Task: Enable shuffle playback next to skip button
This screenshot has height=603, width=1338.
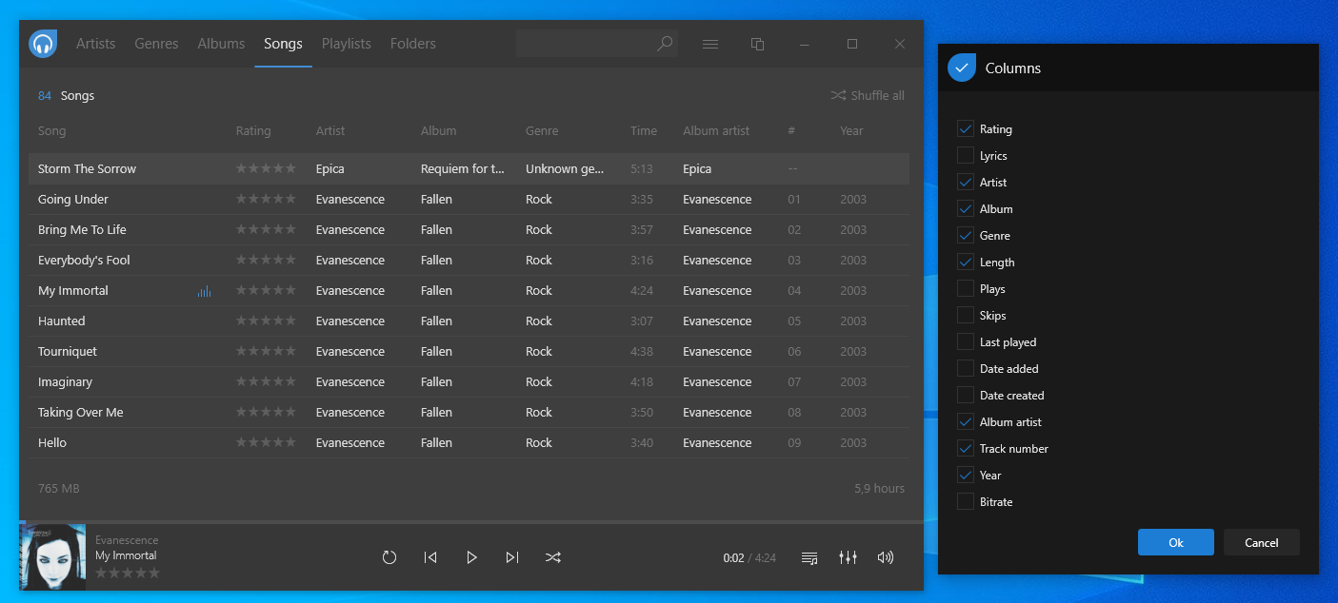Action: pyautogui.click(x=553, y=557)
